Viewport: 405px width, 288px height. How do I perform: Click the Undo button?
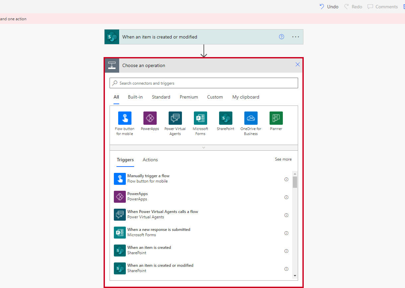point(329,7)
